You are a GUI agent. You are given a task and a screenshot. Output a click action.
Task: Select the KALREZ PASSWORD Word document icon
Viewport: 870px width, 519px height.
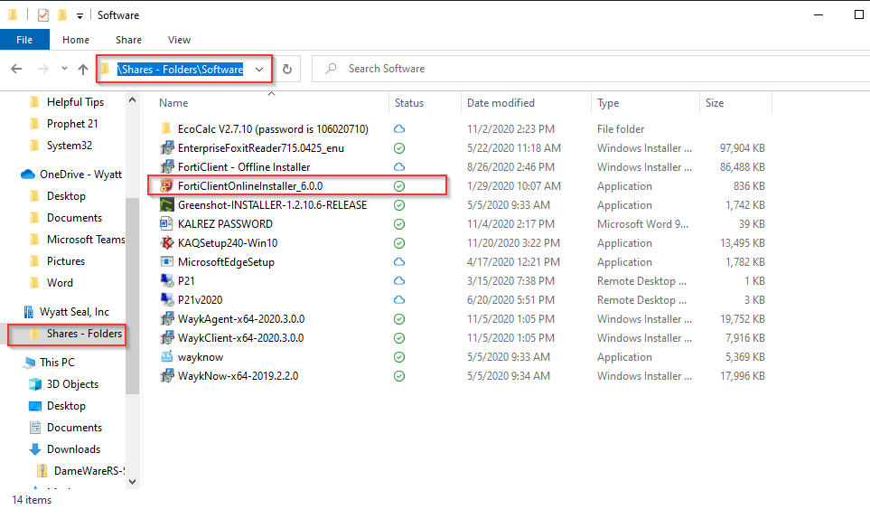tap(166, 223)
